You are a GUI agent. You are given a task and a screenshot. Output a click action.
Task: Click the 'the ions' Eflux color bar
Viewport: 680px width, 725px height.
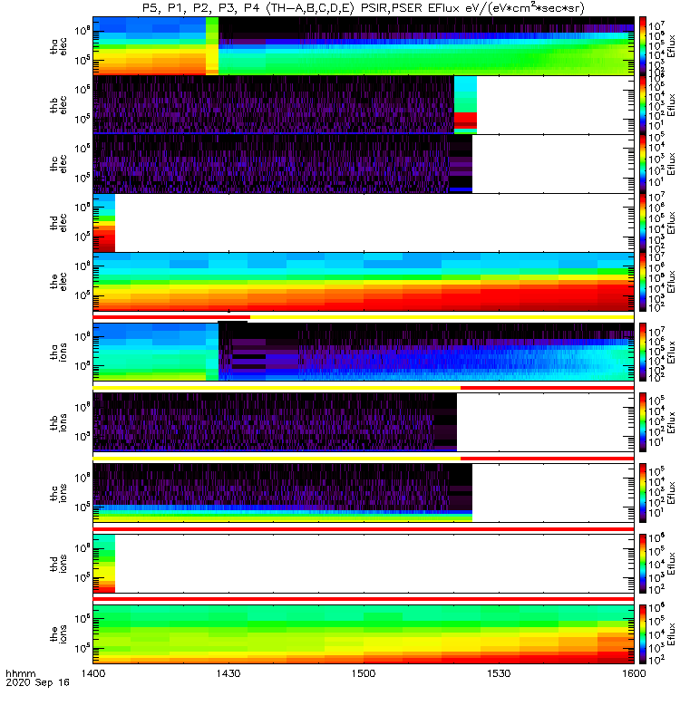tap(643, 633)
